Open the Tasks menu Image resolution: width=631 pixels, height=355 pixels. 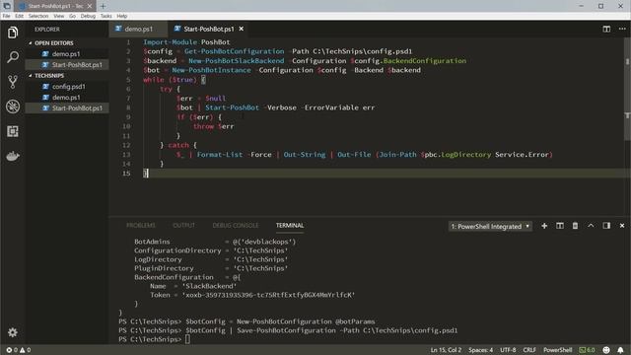click(x=106, y=16)
